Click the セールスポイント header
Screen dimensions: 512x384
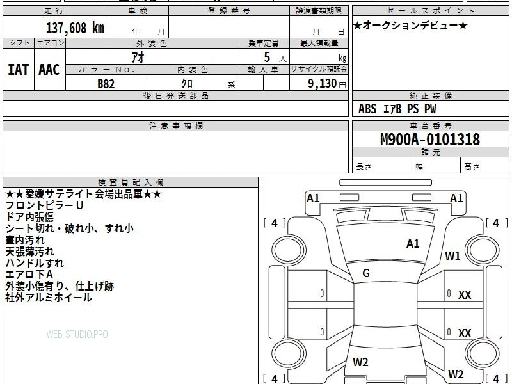(430, 11)
